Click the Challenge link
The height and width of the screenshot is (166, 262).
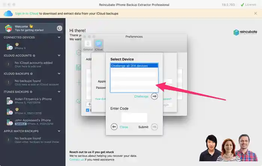tap(141, 96)
